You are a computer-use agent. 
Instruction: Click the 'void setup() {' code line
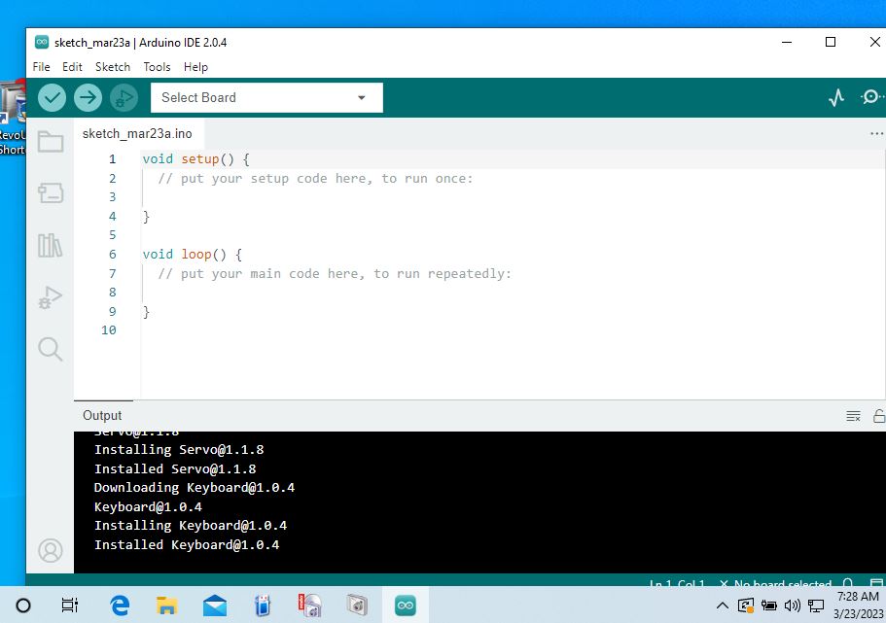tap(196, 159)
